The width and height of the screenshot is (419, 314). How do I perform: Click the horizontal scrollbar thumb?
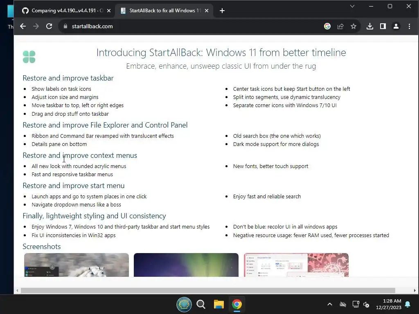click(208, 291)
